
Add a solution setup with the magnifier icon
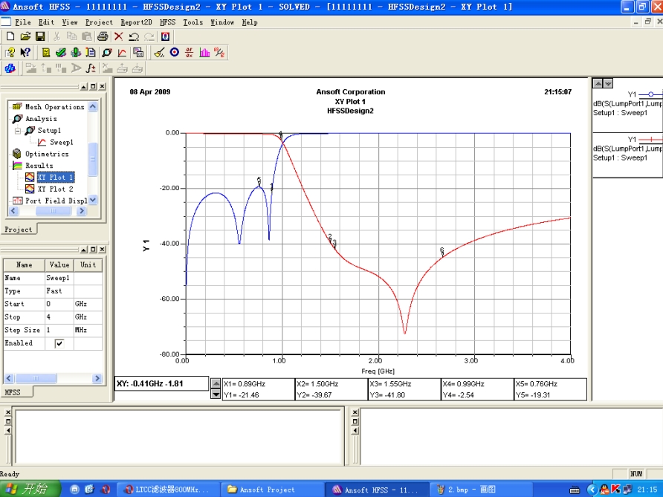point(106,53)
